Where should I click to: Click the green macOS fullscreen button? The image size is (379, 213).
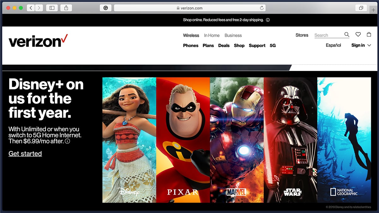click(21, 8)
